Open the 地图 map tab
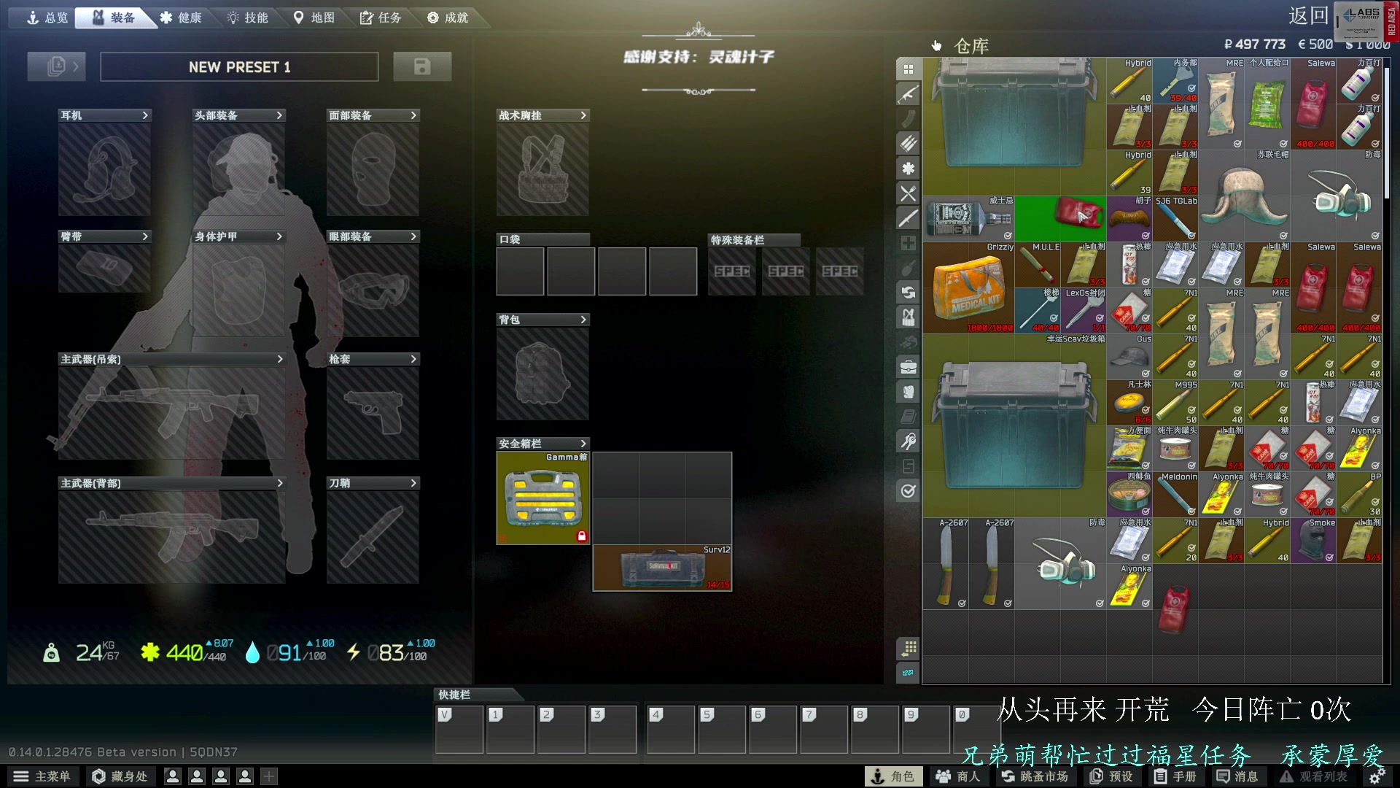 click(314, 18)
